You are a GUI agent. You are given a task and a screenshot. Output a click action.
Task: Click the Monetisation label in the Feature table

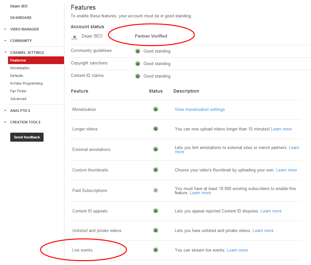point(84,109)
